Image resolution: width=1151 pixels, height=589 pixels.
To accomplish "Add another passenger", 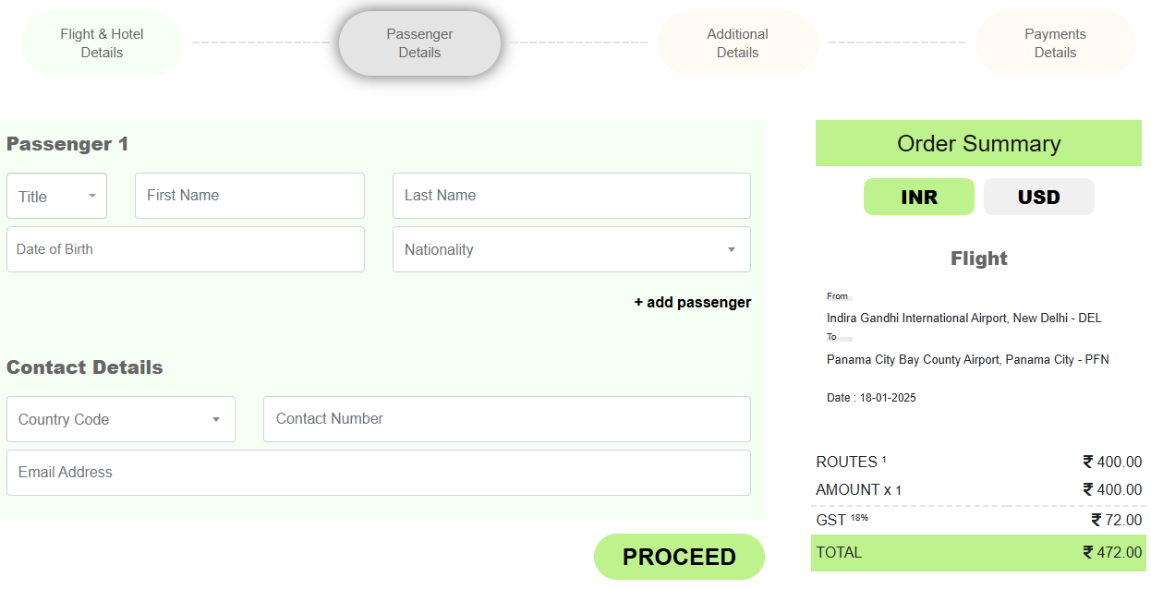I will [692, 302].
